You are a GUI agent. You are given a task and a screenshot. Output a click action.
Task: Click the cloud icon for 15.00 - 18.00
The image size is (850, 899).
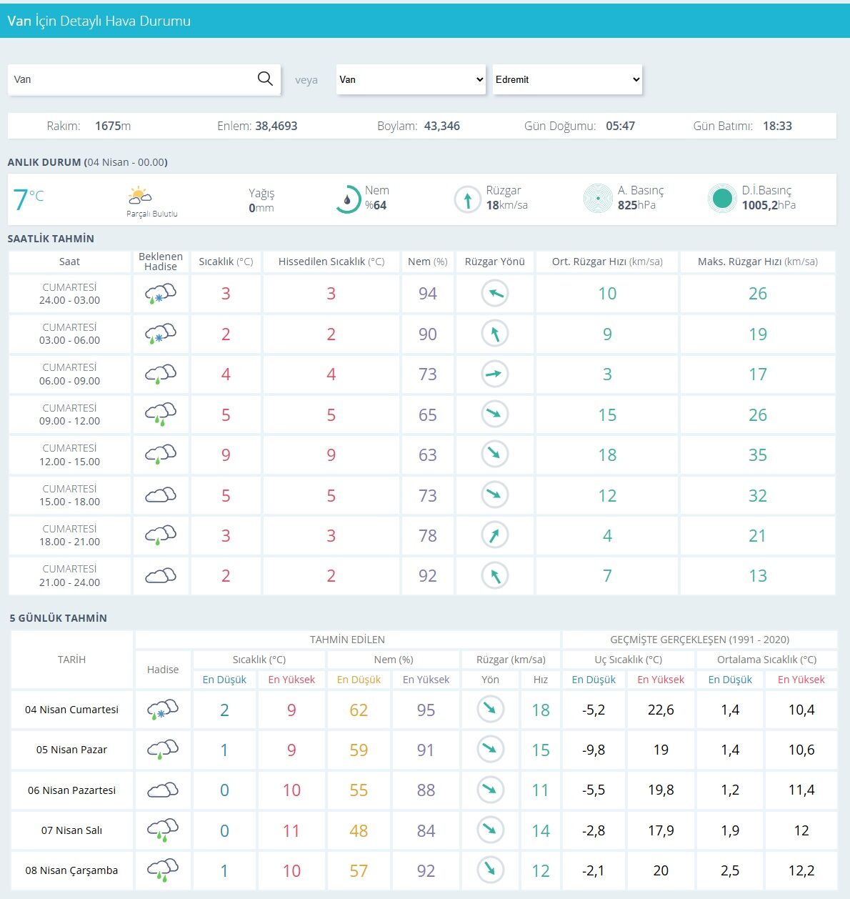point(161,495)
